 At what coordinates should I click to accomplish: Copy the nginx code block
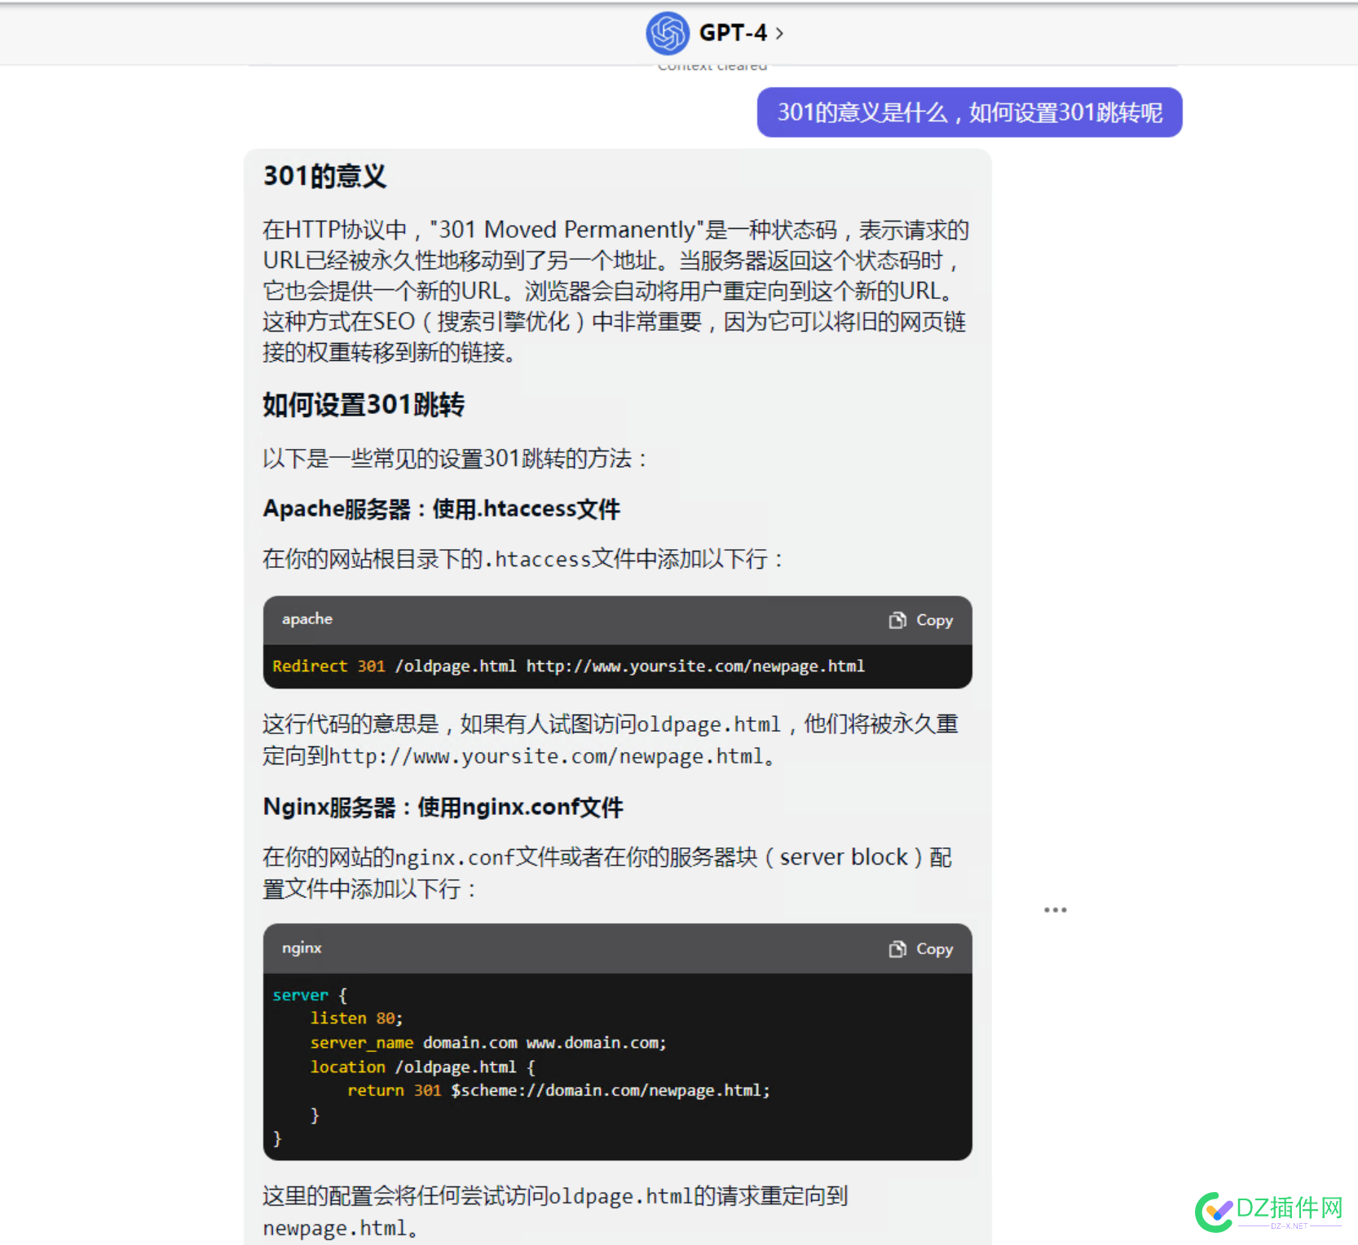coord(921,948)
